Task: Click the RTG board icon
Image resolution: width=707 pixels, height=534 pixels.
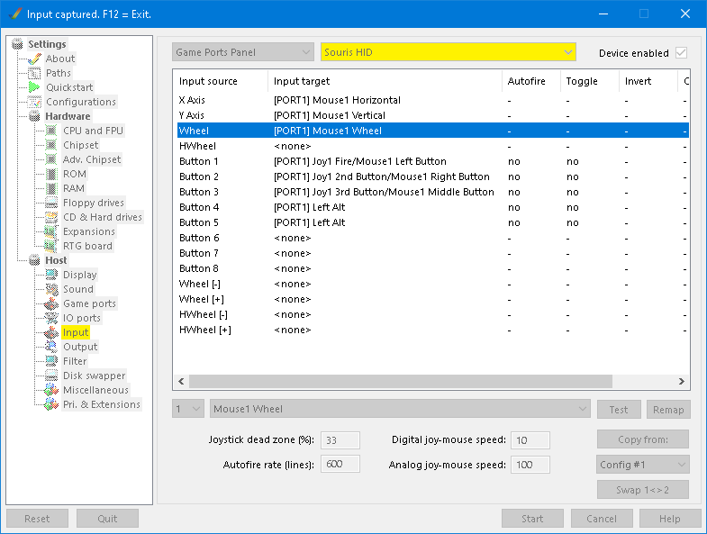Action: click(51, 246)
